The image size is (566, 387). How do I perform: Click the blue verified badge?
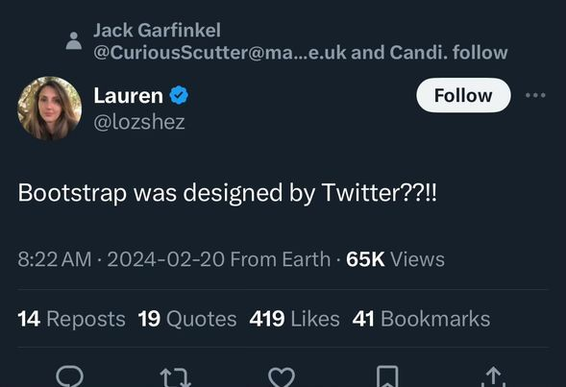click(x=179, y=96)
